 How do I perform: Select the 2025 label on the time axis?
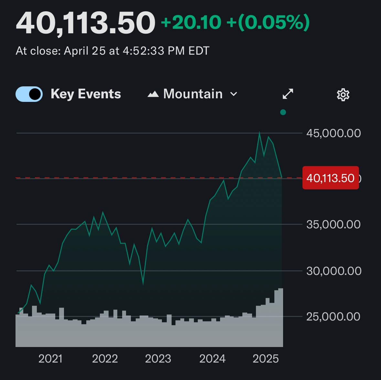click(266, 359)
